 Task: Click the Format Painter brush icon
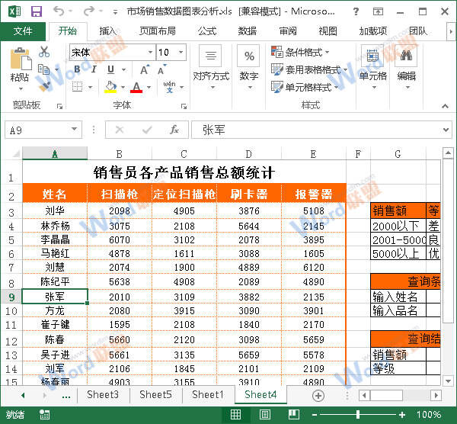click(44, 87)
